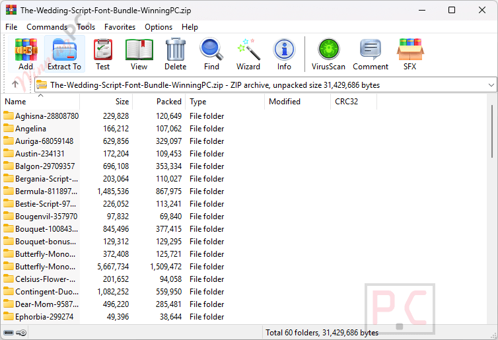Select the Dear-Mom folder icon
498x340 pixels.
[x=9, y=304]
